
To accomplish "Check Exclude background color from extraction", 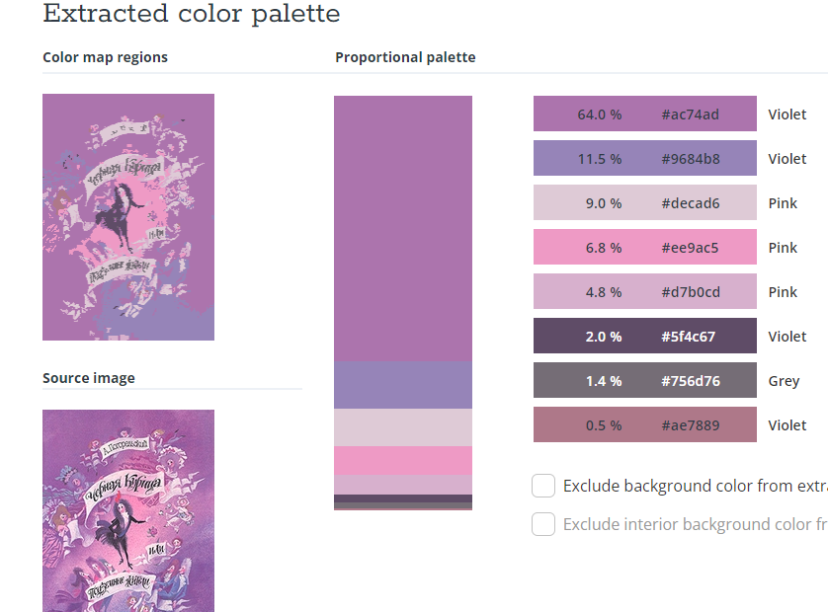I will [543, 486].
